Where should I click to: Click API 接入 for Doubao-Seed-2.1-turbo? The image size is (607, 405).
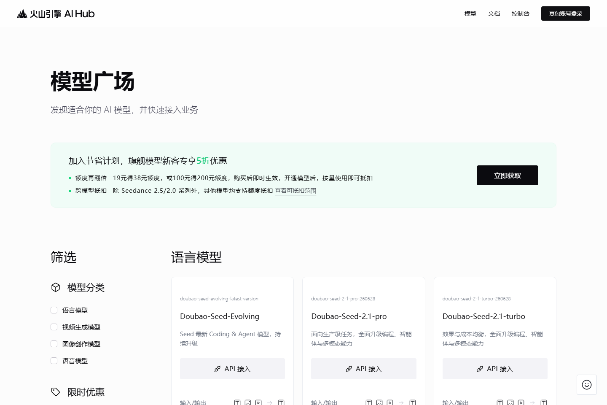(495, 369)
